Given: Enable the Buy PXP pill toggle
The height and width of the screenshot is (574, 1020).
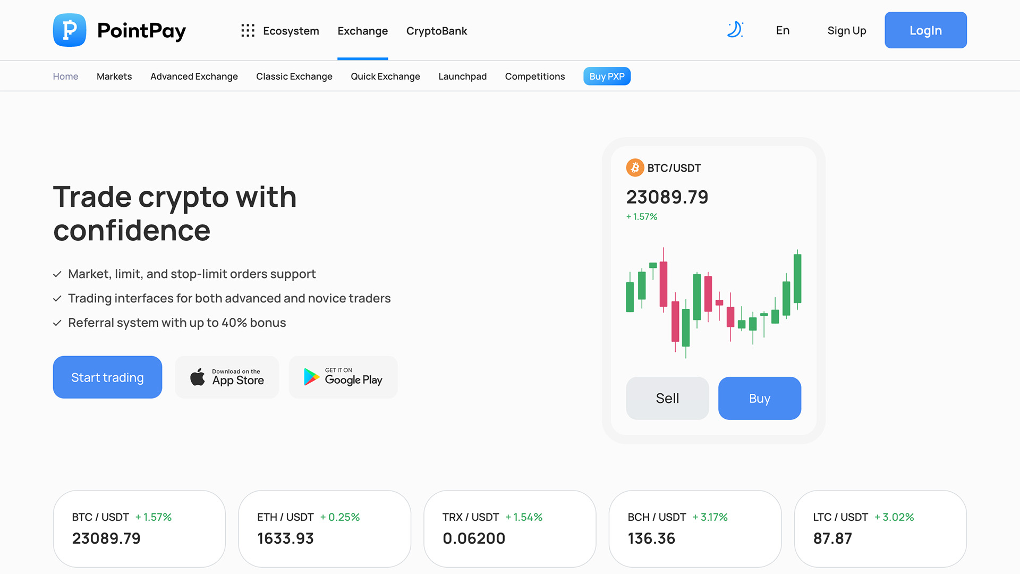Looking at the screenshot, I should (x=607, y=76).
